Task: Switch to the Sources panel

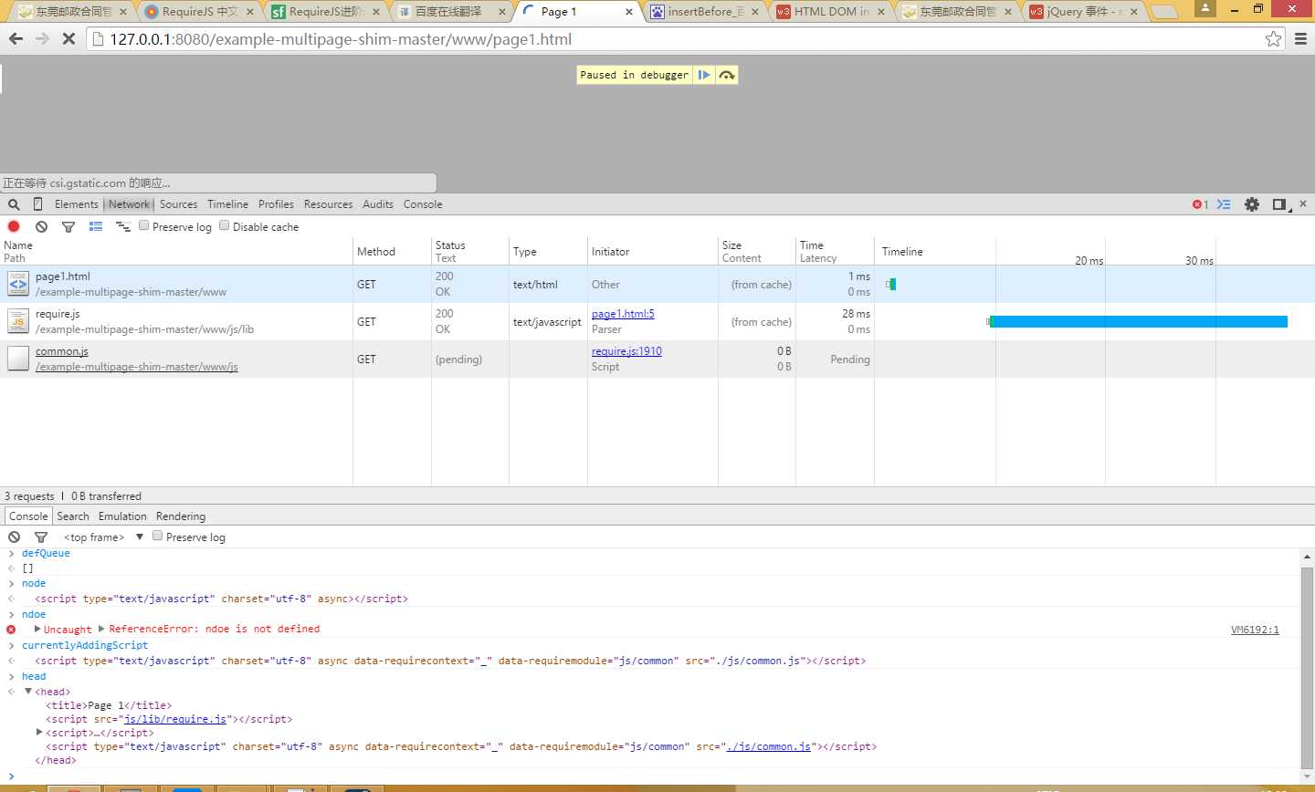Action: tap(178, 204)
